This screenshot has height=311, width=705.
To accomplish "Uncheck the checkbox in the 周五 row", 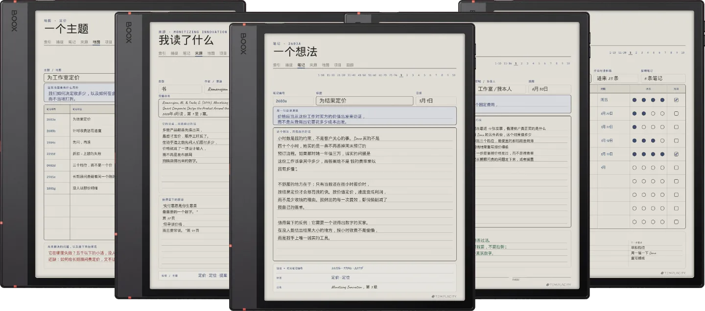I will [676, 100].
